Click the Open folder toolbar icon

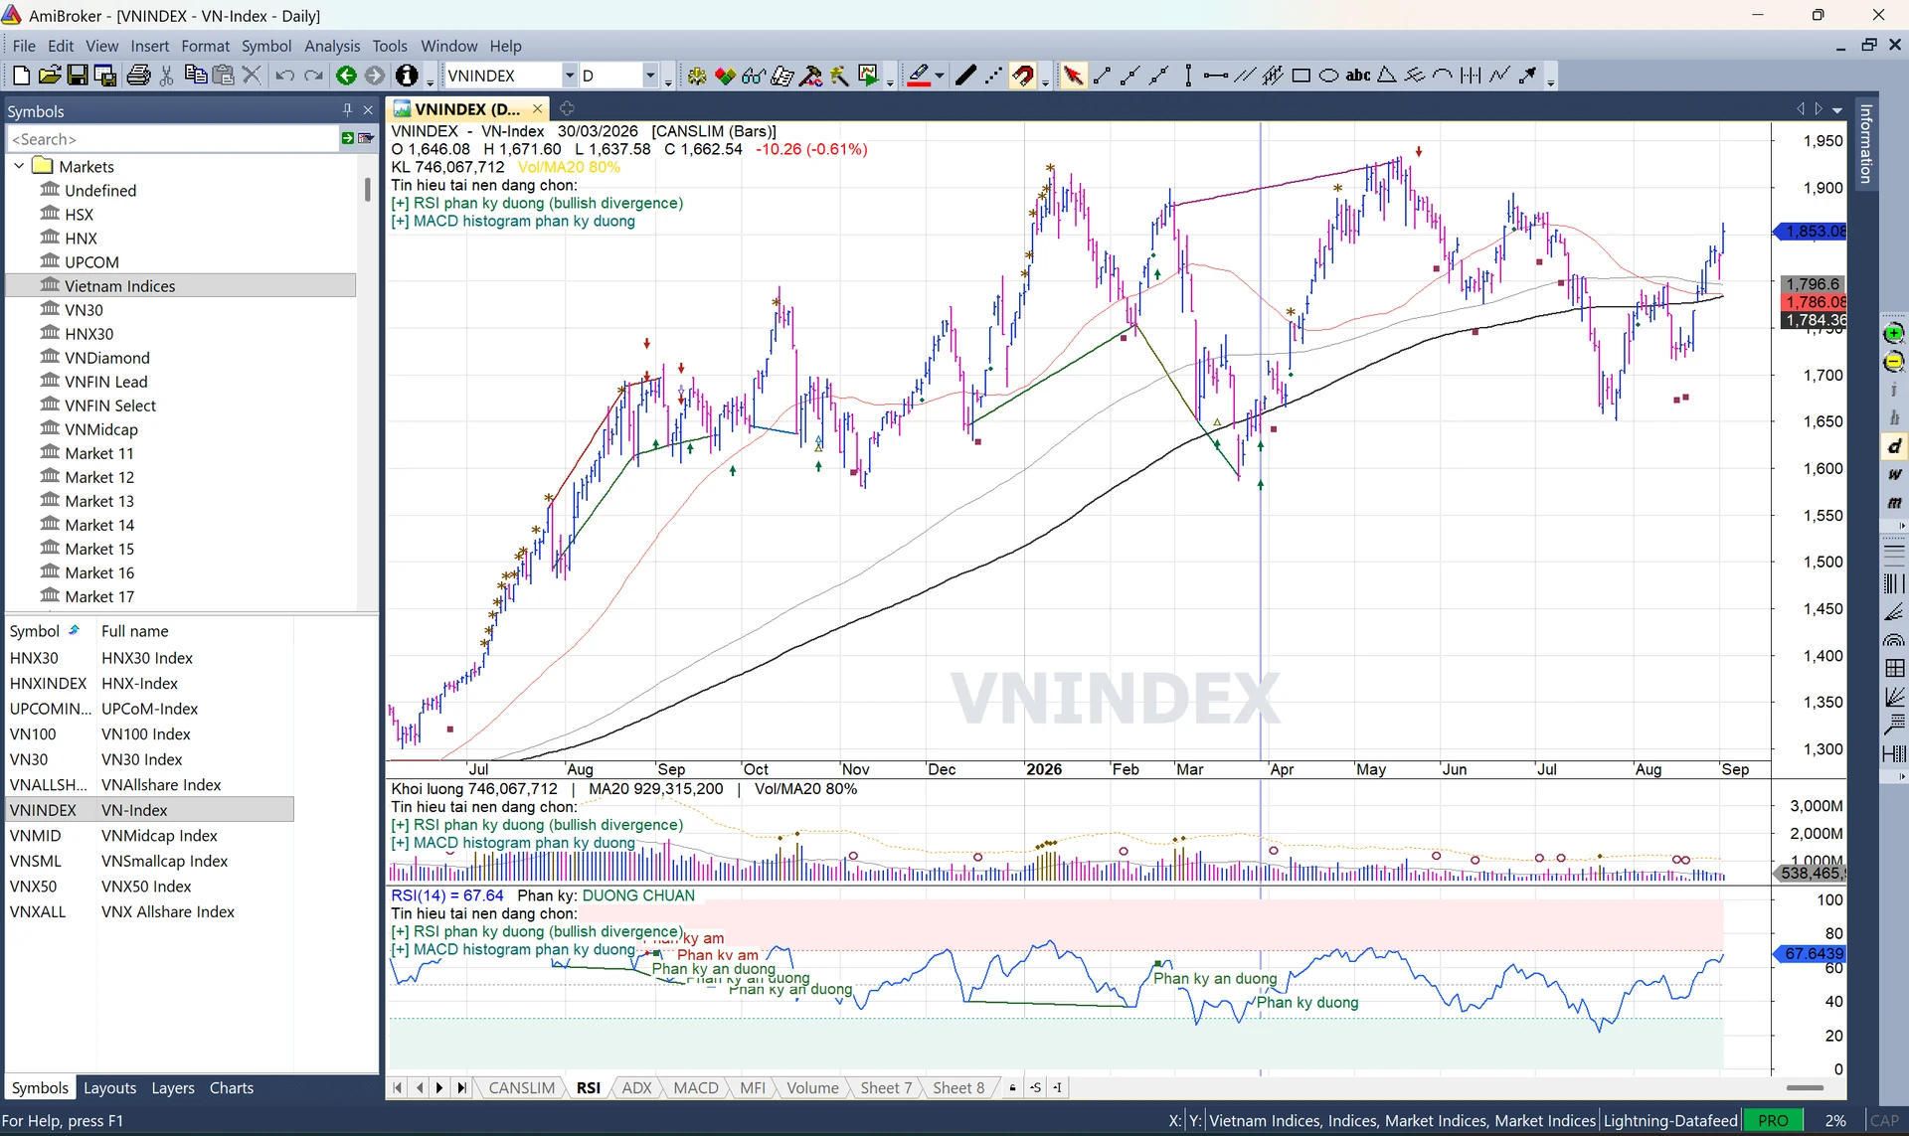[49, 76]
